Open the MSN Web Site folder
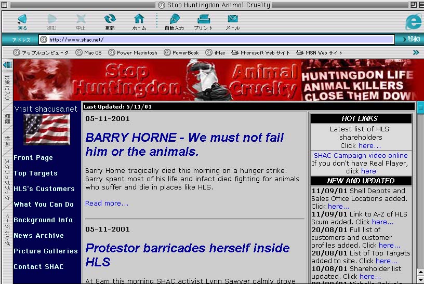424x284 pixels. point(320,52)
